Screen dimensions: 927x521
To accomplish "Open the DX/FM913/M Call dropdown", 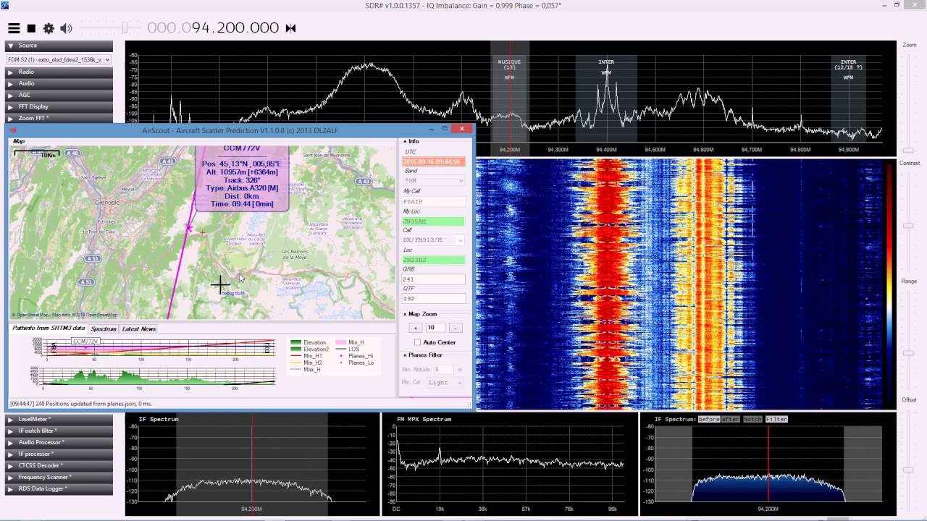I will pyautogui.click(x=433, y=240).
